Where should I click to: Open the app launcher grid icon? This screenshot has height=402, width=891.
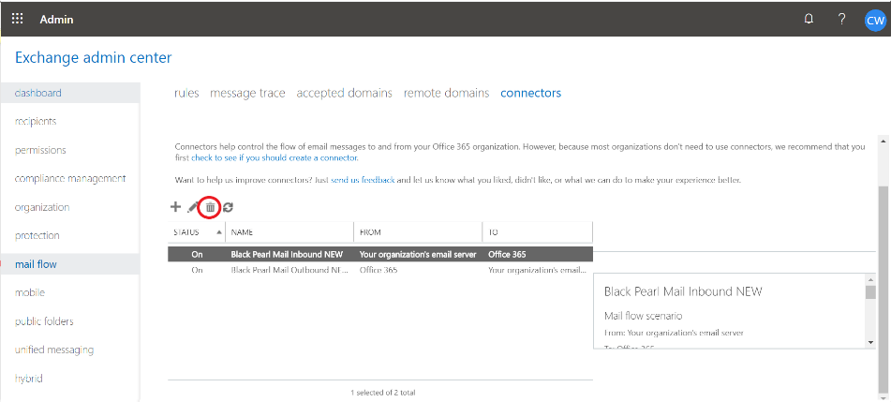[18, 19]
